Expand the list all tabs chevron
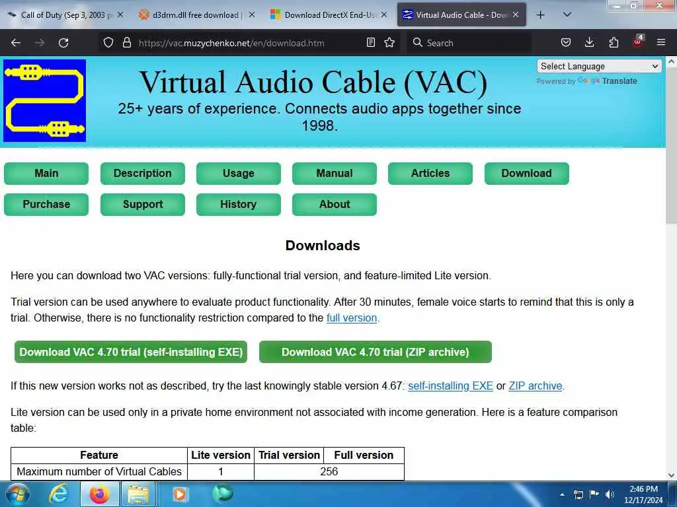The image size is (677, 507). pos(567,15)
